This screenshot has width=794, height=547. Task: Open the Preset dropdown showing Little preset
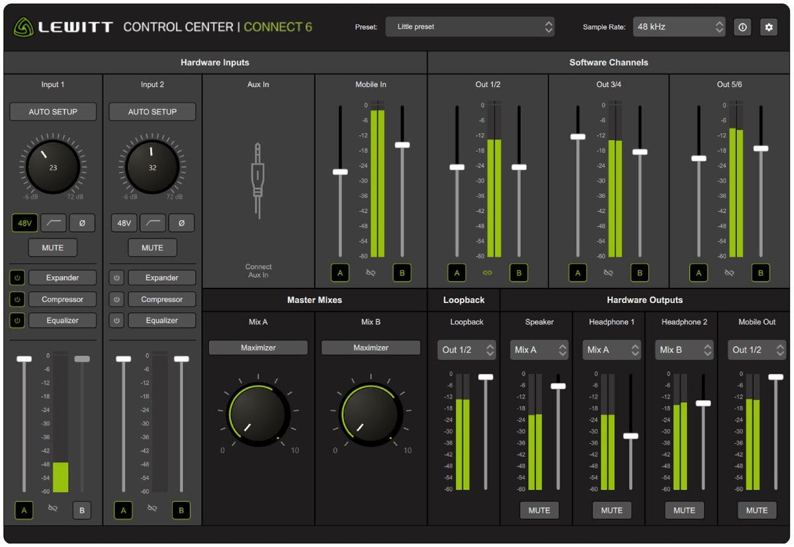pyautogui.click(x=470, y=27)
